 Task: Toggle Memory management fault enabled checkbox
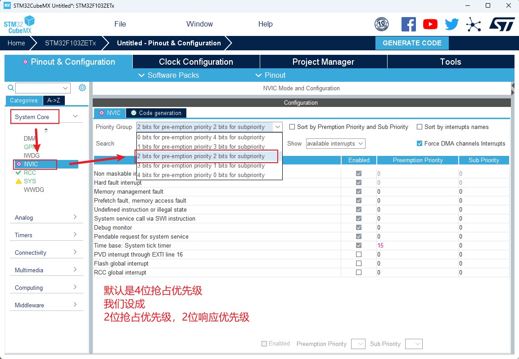358,191
